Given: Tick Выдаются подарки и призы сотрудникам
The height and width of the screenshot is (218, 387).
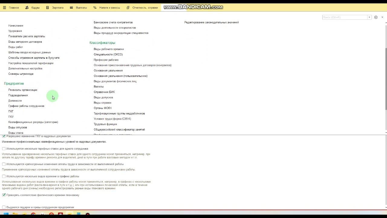Looking at the screenshot, I should tap(4, 207).
